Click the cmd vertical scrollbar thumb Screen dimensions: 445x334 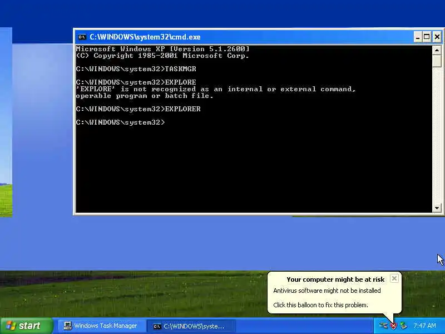(437, 61)
